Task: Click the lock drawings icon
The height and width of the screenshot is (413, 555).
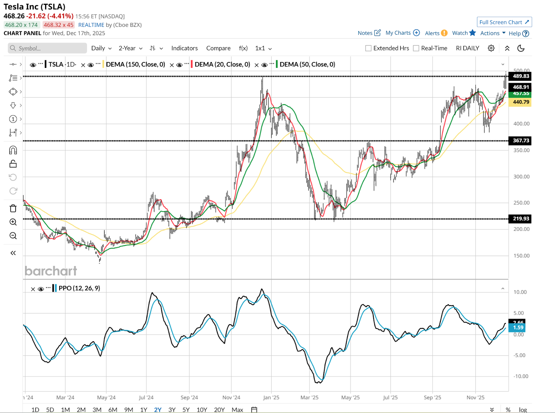Action: point(13,164)
